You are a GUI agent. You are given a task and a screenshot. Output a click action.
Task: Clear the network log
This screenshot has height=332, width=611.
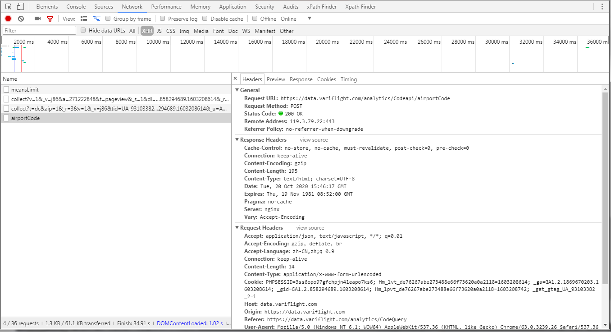tap(21, 18)
